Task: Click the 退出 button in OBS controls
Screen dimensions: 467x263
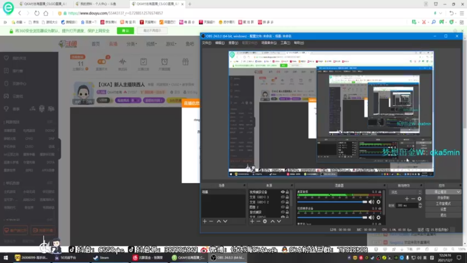Action: 443,215
